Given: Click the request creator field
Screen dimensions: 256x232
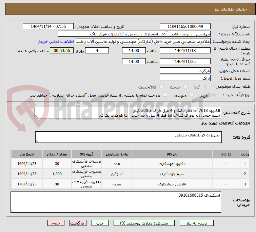Looking at the screenshot, I should (143, 42).
